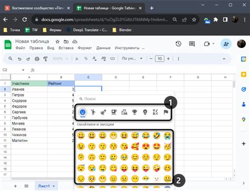This screenshot has height=191, width=250.
Task: Open the Лист1 tab dropdown arrow
Action: pos(54,186)
